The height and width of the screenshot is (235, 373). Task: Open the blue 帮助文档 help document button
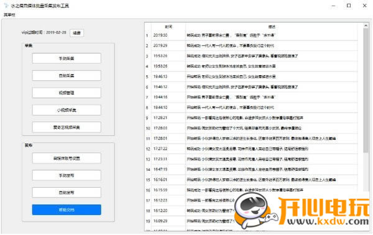pos(67,210)
